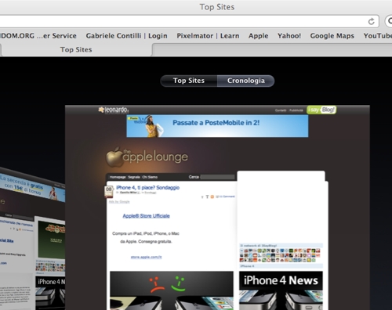The image size is (392, 310).
Task: Select the Top Sites browser tab
Action: click(x=76, y=49)
